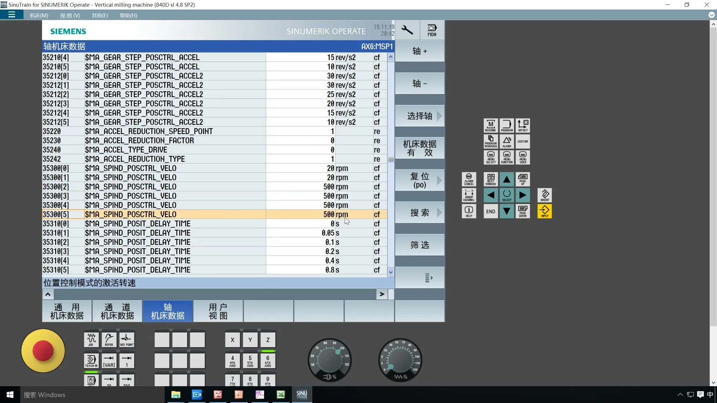717x403 pixels.
Task: Click the NEXT WINDOW key
Action: 490,179
